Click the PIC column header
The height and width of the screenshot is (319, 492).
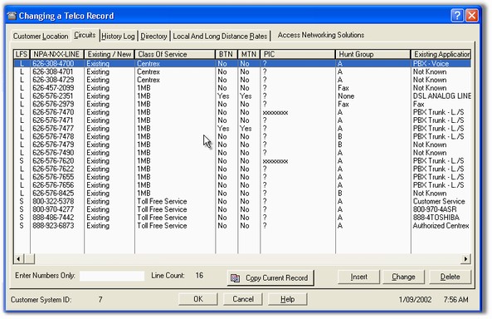pyautogui.click(x=298, y=54)
